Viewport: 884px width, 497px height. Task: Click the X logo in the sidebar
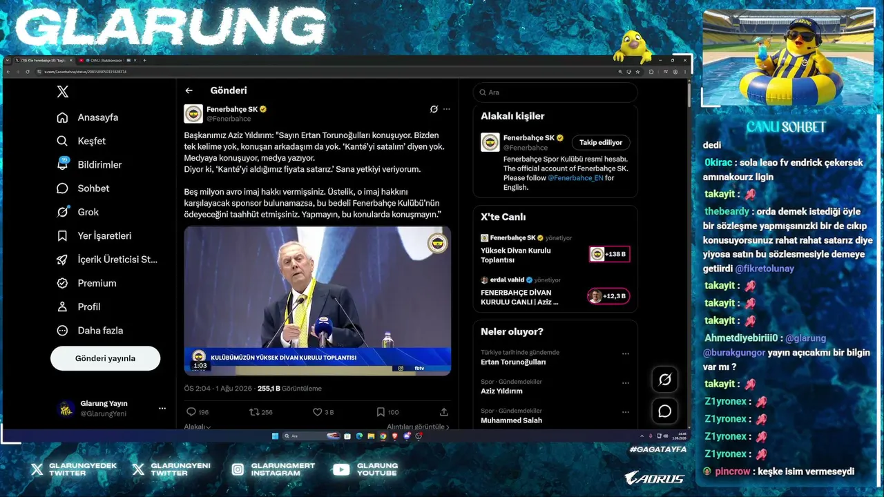(x=62, y=92)
